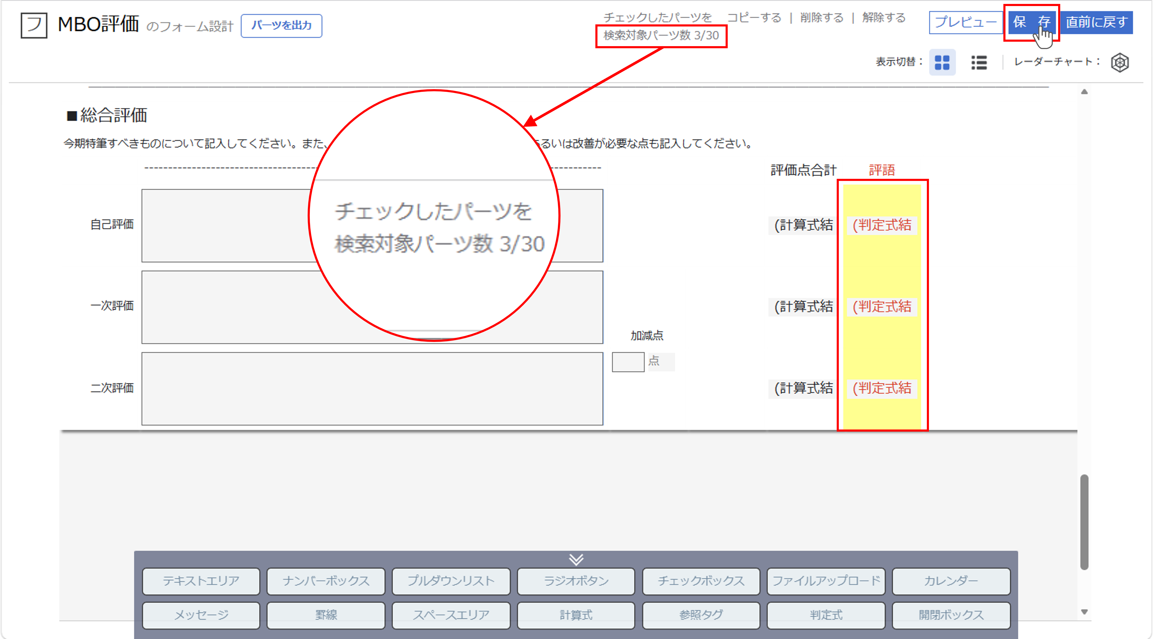Click the 一次評価 label
The width and height of the screenshot is (1153, 639).
tap(112, 306)
